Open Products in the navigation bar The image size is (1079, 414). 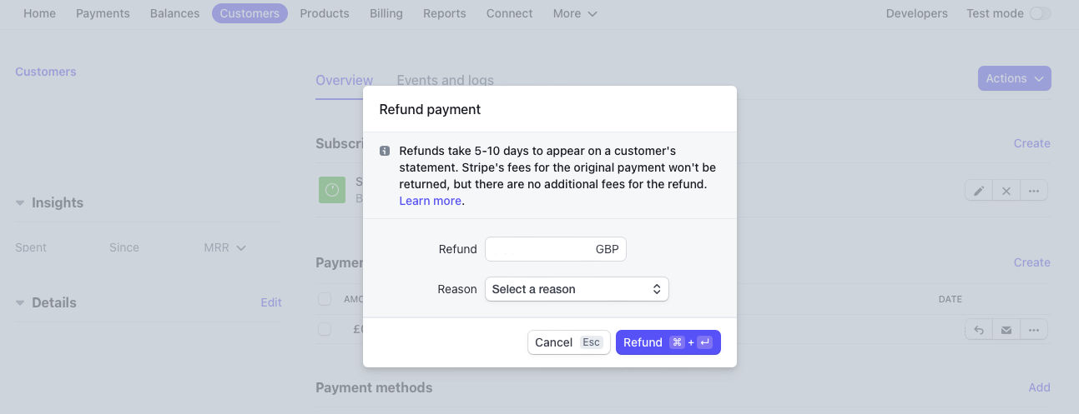[325, 13]
